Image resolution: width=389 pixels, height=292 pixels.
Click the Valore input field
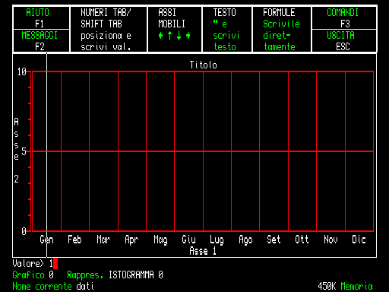point(35,264)
